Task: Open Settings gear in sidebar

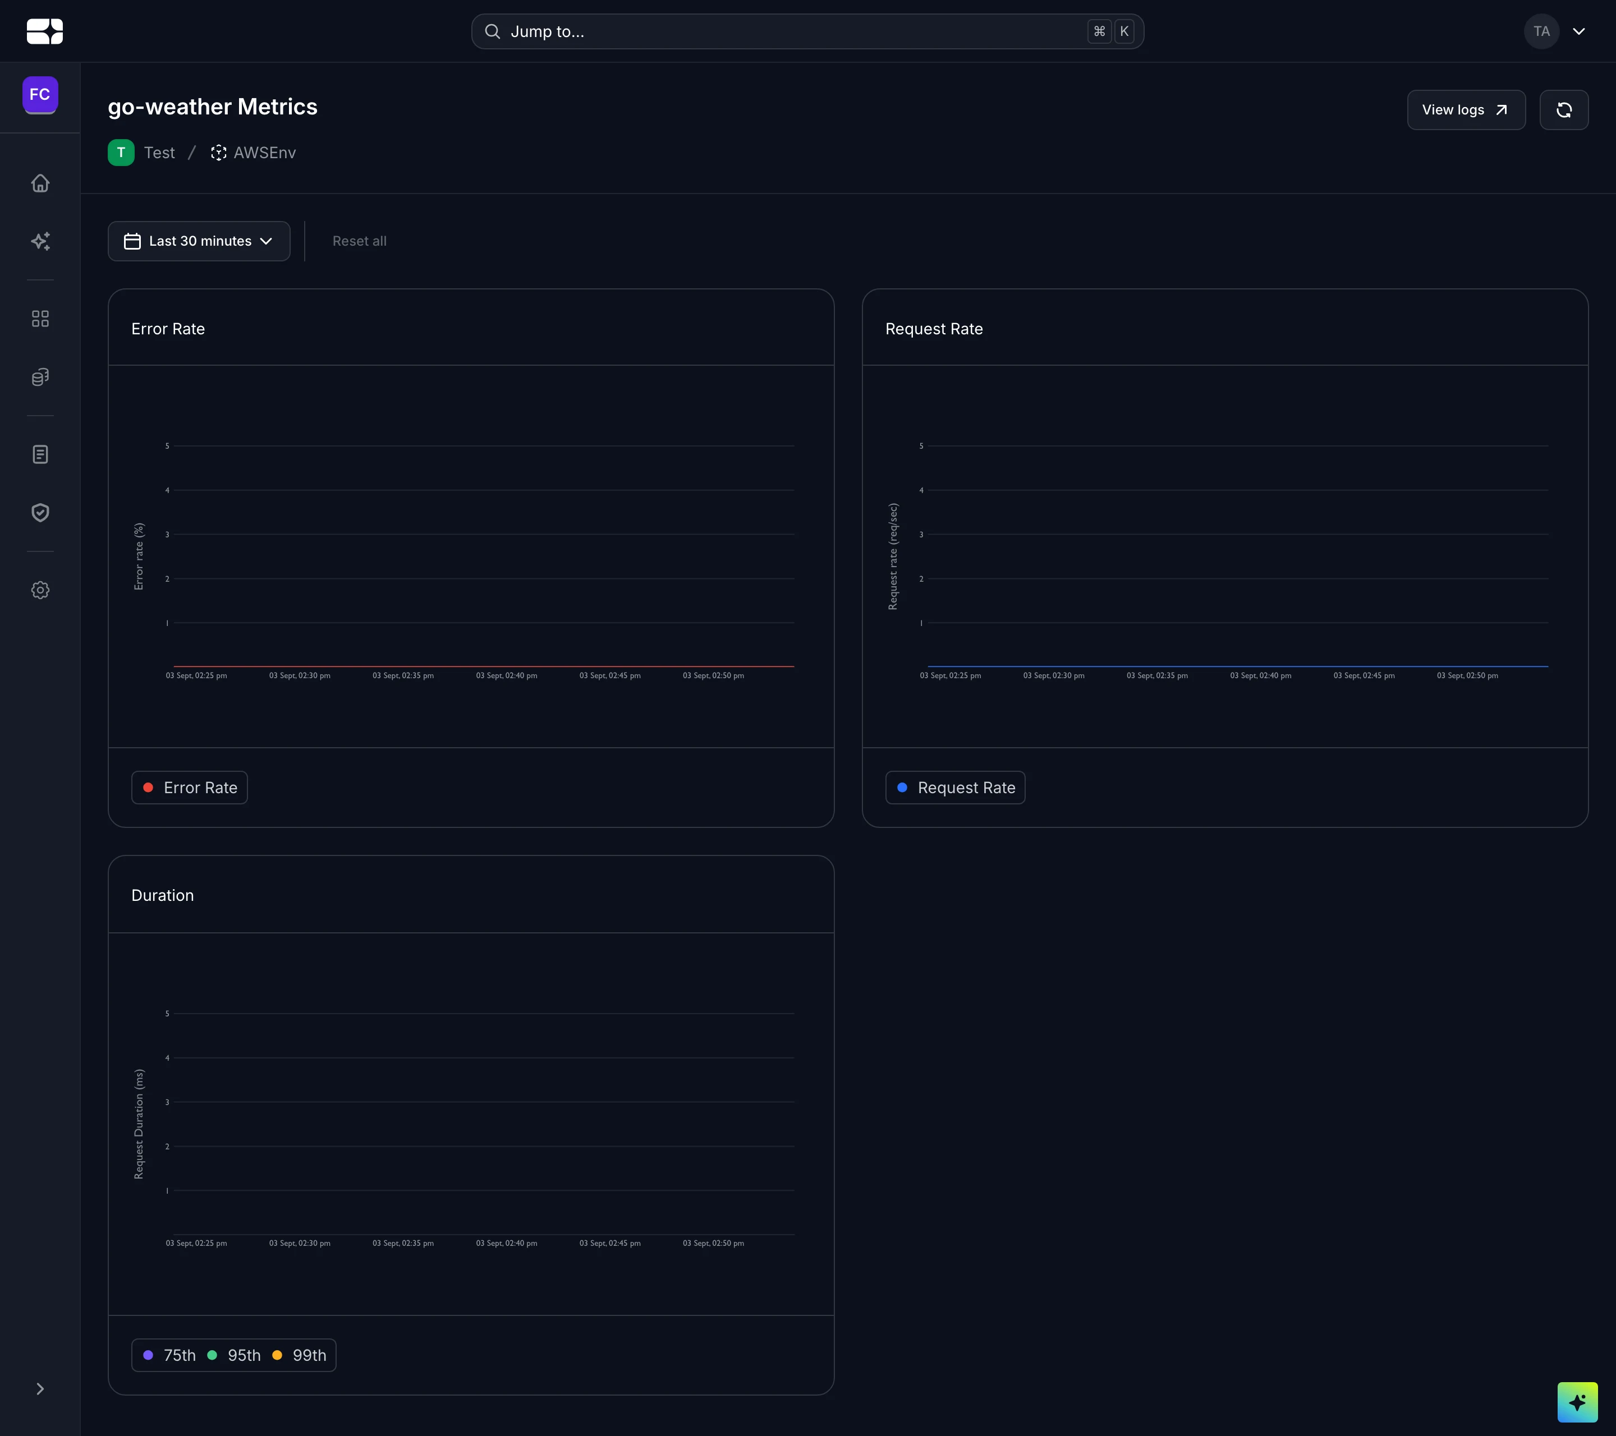Action: [x=40, y=590]
